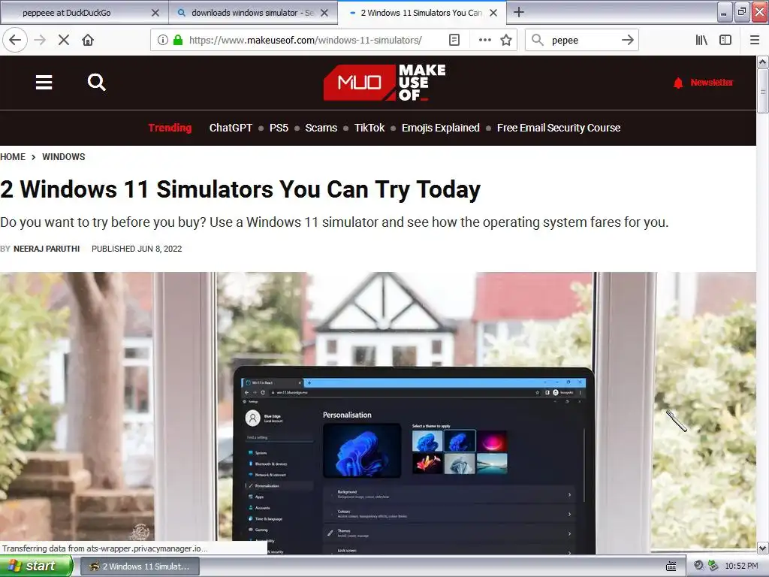Close the '2 Windows 11 Simulators' tab
The height and width of the screenshot is (577, 769).
[493, 13]
